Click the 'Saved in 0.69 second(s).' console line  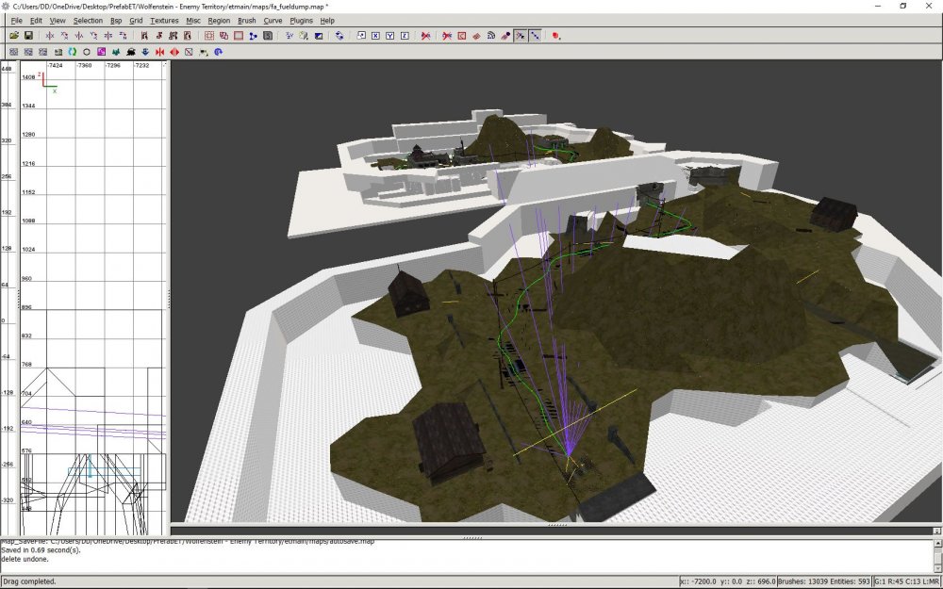(41, 550)
